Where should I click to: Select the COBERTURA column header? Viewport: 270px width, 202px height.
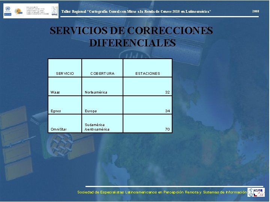tap(102, 68)
